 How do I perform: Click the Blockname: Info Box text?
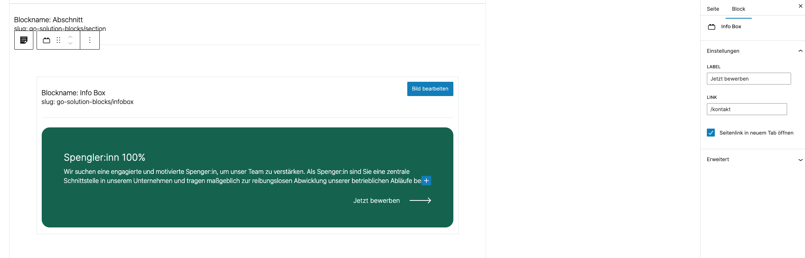(x=73, y=93)
